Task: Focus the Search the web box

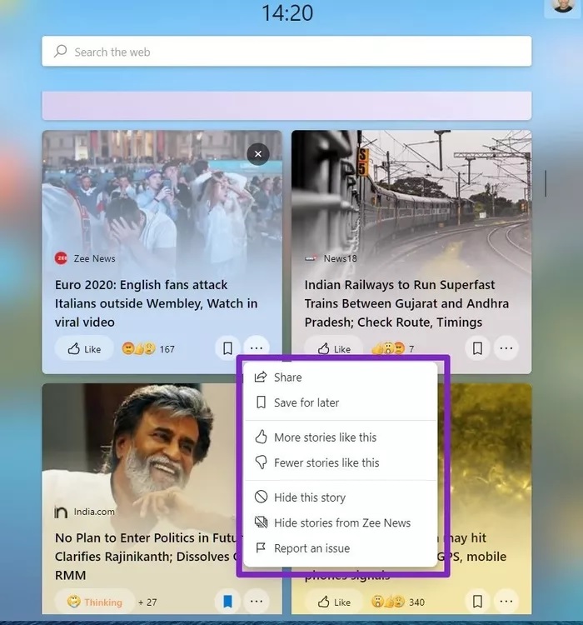Action: 287,52
